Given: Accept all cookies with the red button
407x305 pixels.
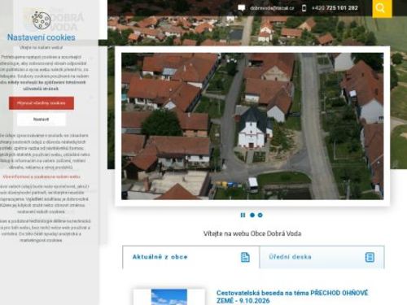Looking at the screenshot, I should point(42,103).
